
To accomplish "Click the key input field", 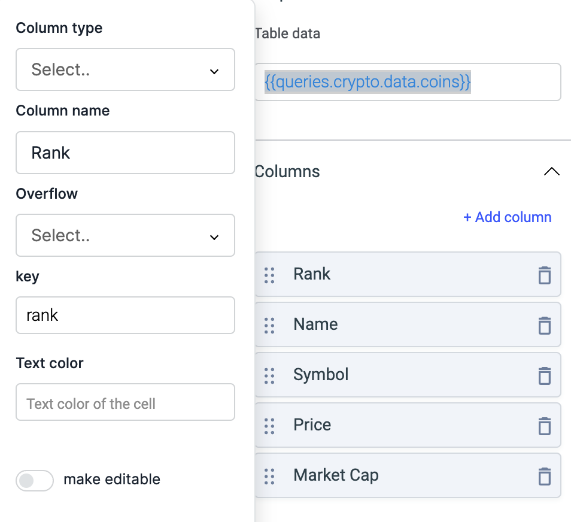I will (x=125, y=315).
